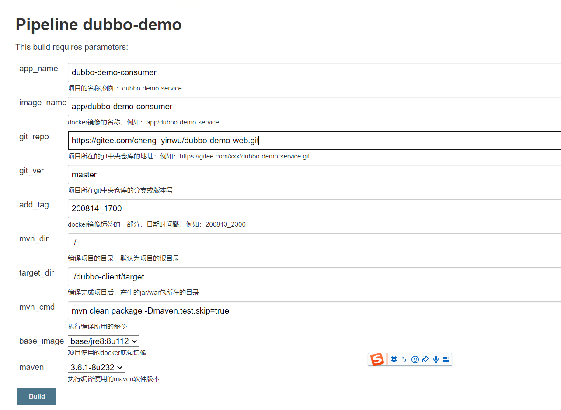Click the app_name label
The image size is (561, 410).
(x=38, y=69)
